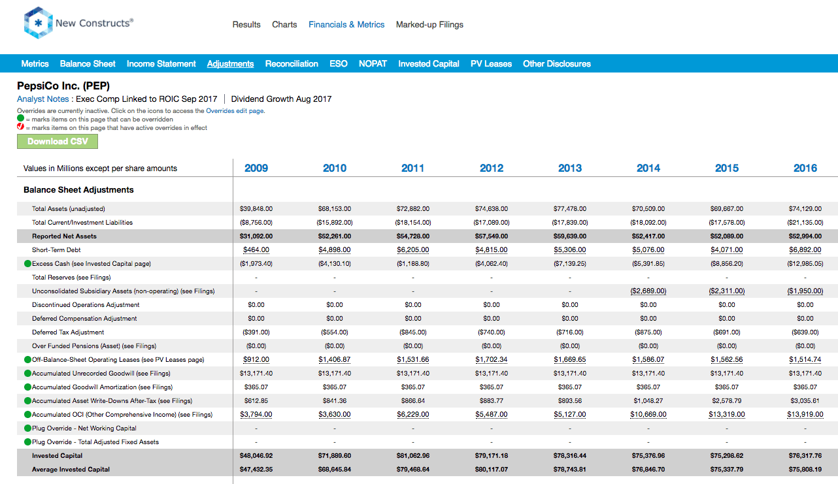Click green override dot for Accumulated Goodwill Amortization

click(x=27, y=387)
